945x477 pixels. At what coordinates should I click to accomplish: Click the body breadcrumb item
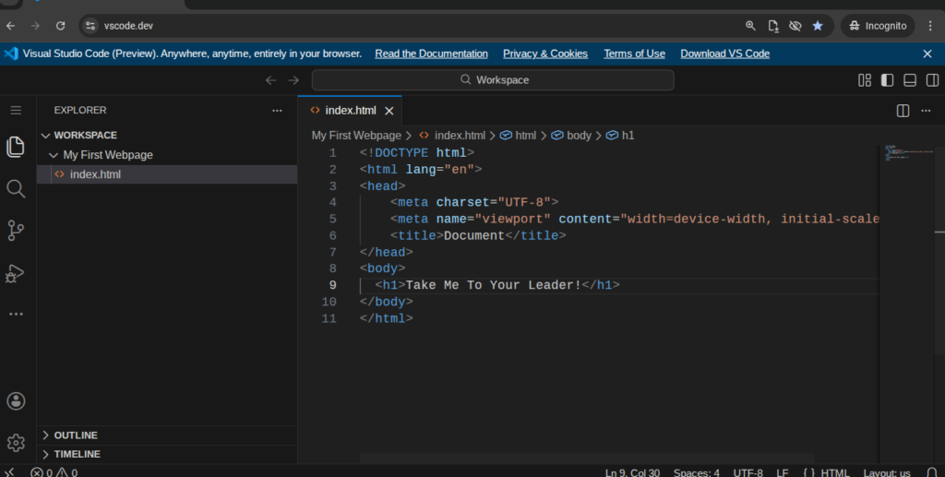click(579, 136)
